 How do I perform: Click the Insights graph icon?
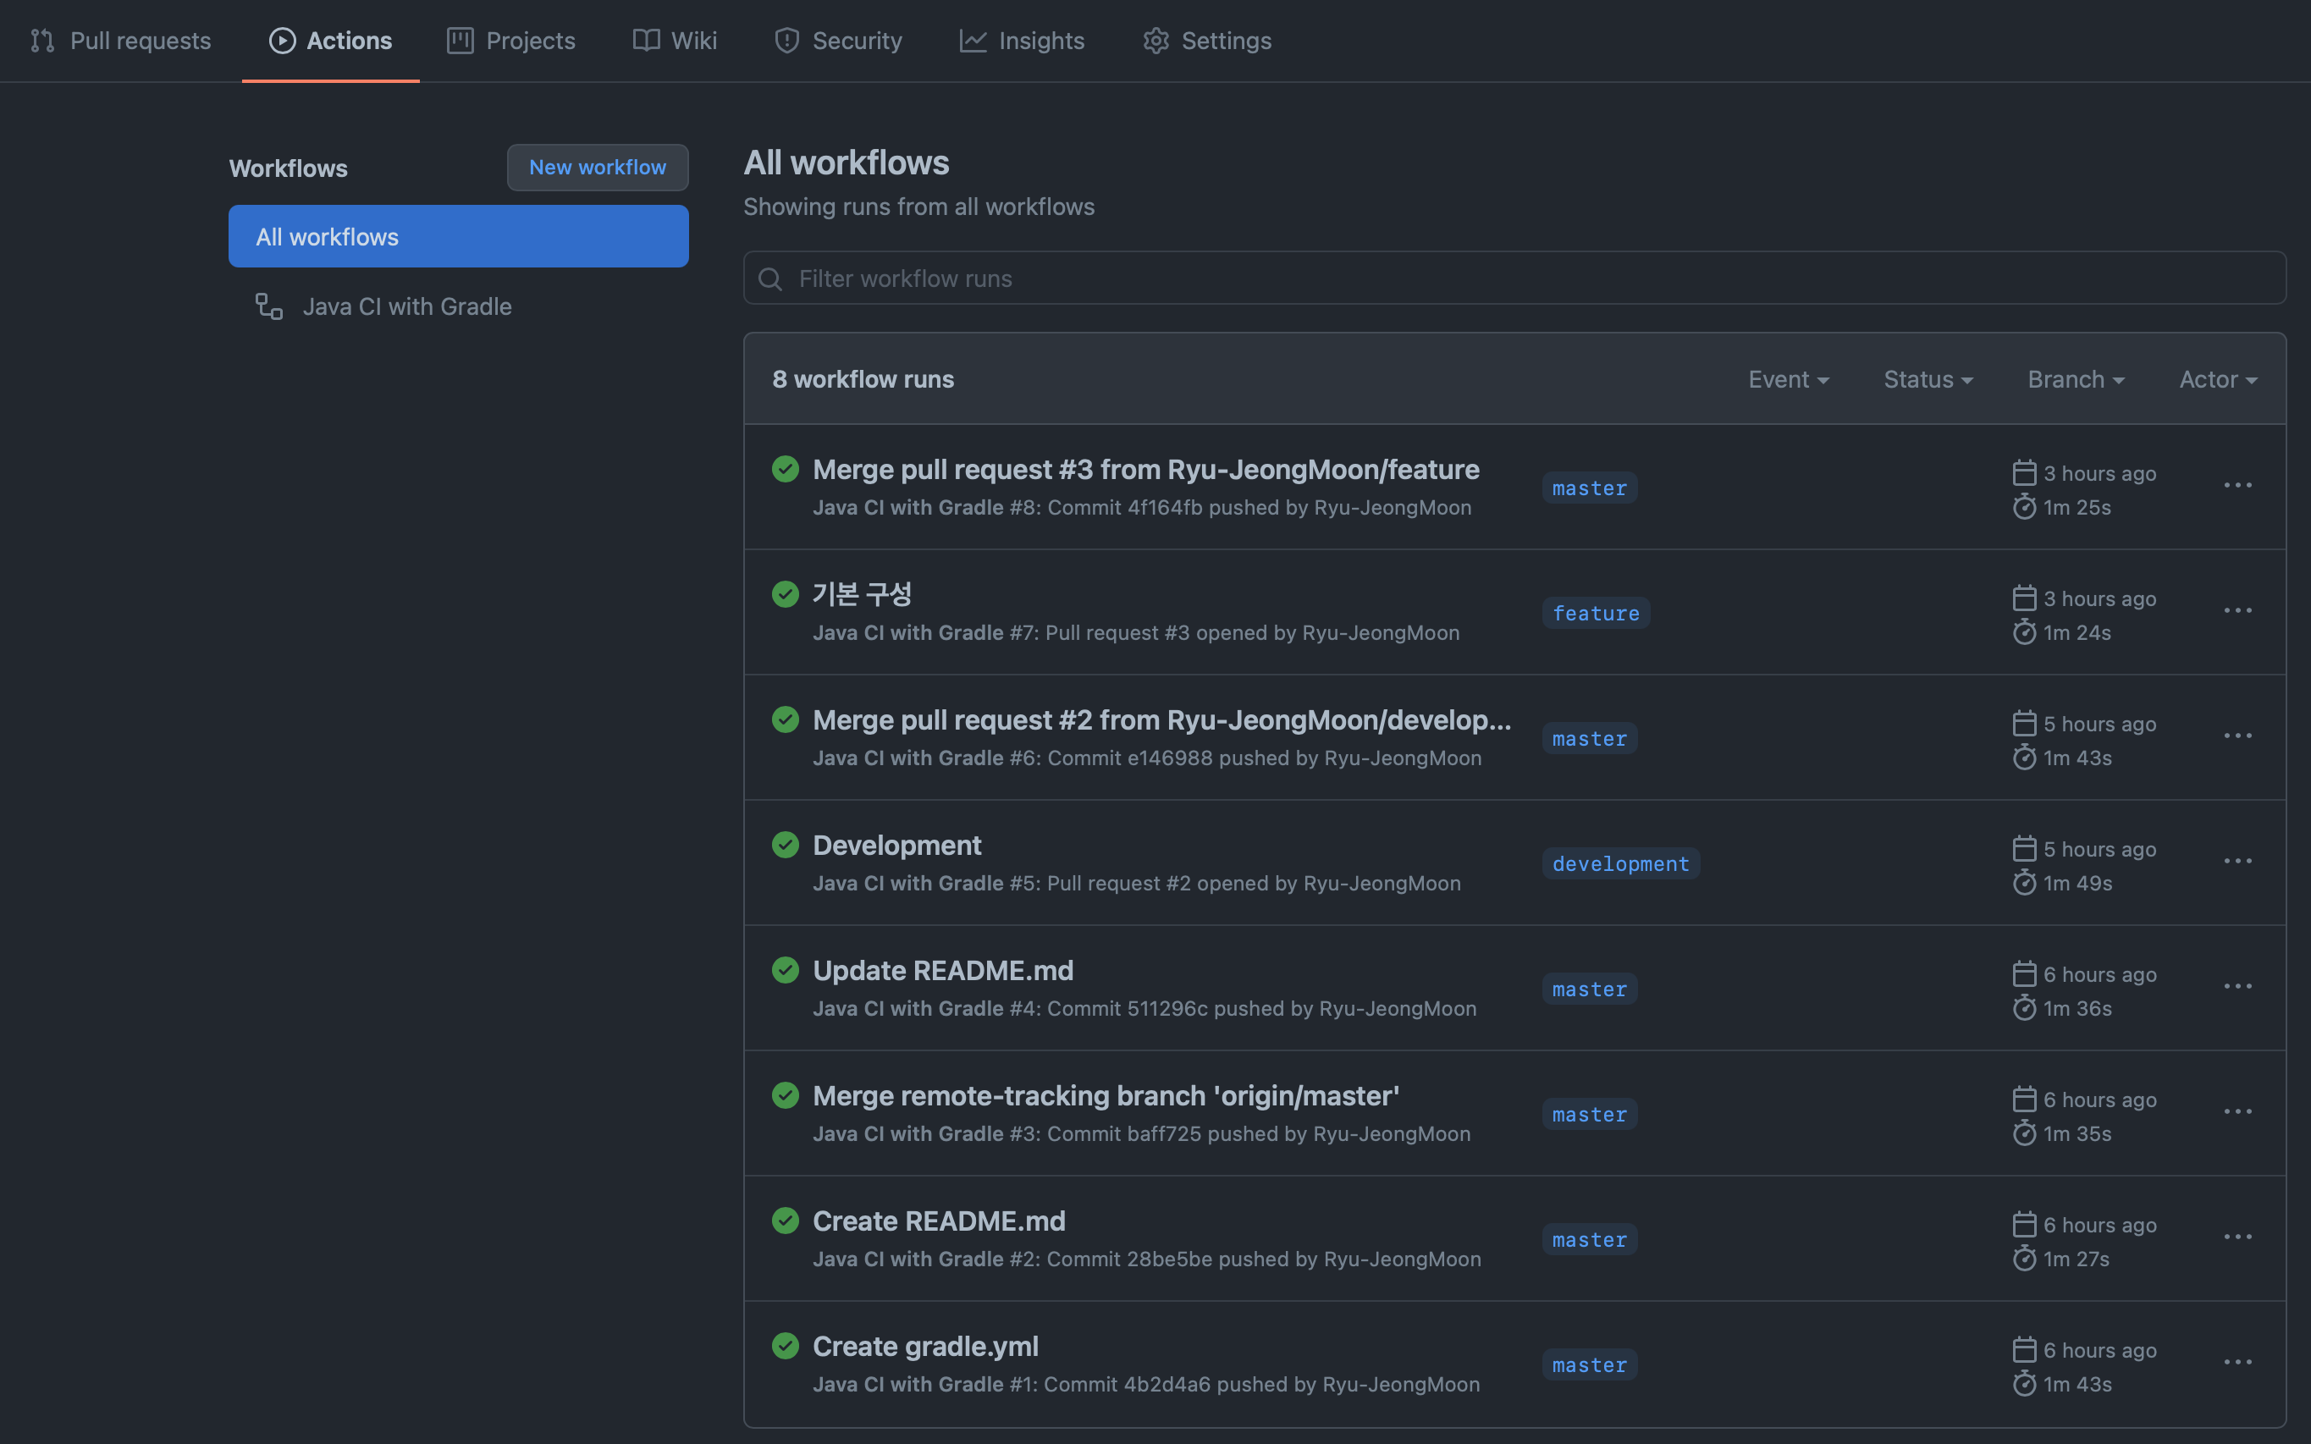coord(972,40)
